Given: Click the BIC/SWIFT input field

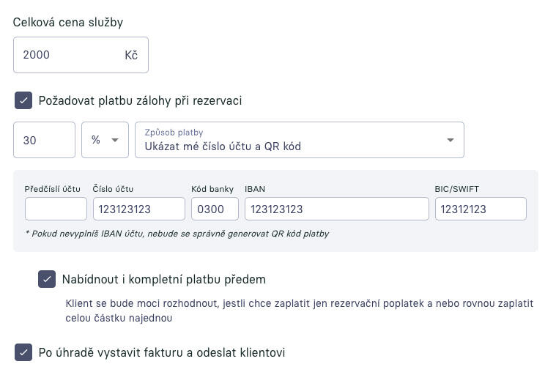Looking at the screenshot, I should pos(480,209).
